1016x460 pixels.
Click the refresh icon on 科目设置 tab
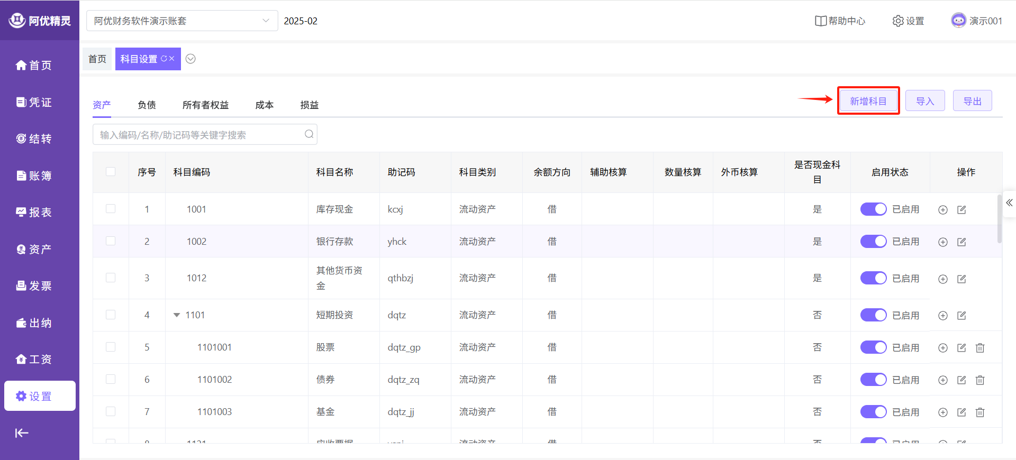[164, 59]
